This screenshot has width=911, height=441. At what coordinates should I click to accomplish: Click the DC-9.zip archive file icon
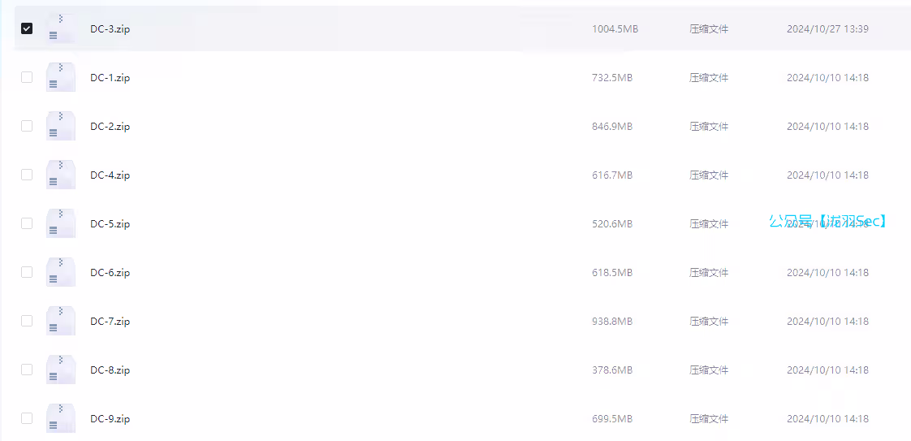61,418
